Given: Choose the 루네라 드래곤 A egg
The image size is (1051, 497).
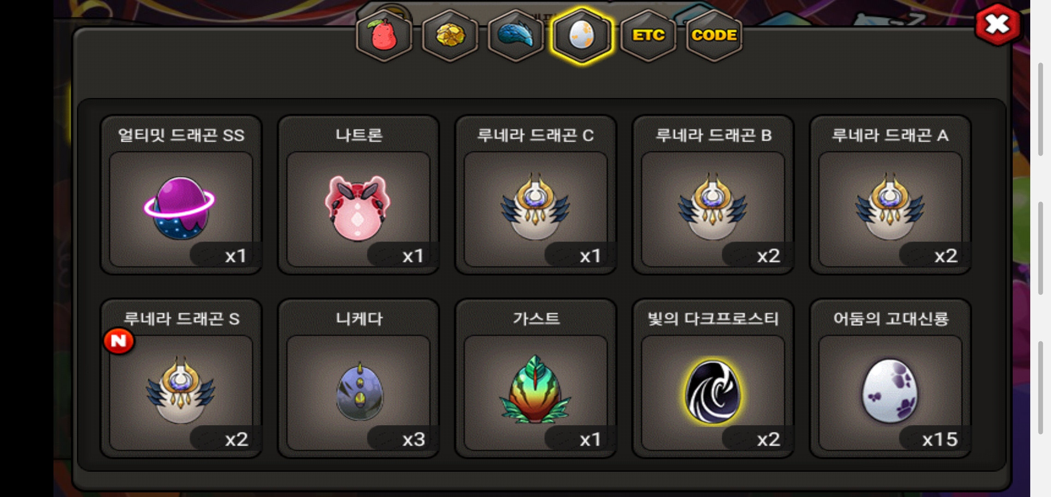Looking at the screenshot, I should 890,195.
